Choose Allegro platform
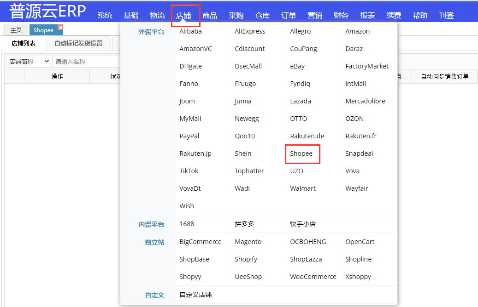 pyautogui.click(x=300, y=31)
